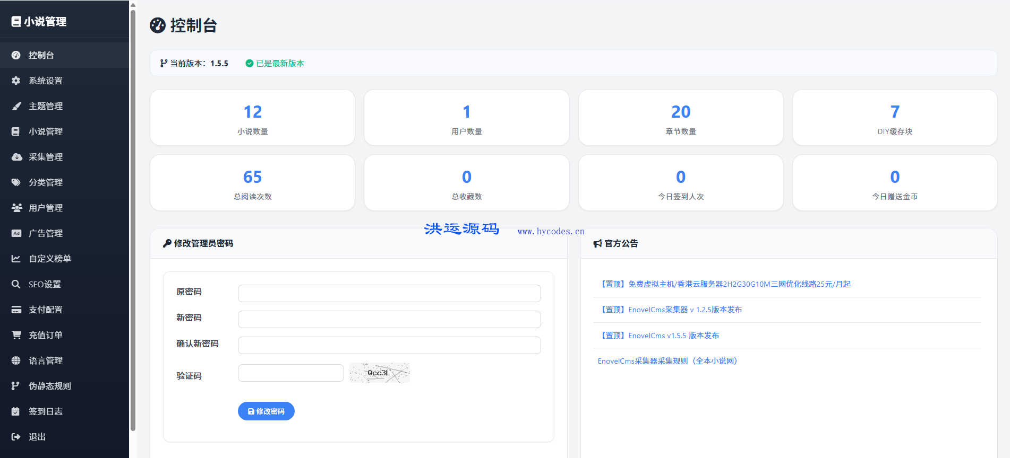Image resolution: width=1010 pixels, height=458 pixels.
Task: Click the tags icon for 分类管理
Action: (16, 182)
